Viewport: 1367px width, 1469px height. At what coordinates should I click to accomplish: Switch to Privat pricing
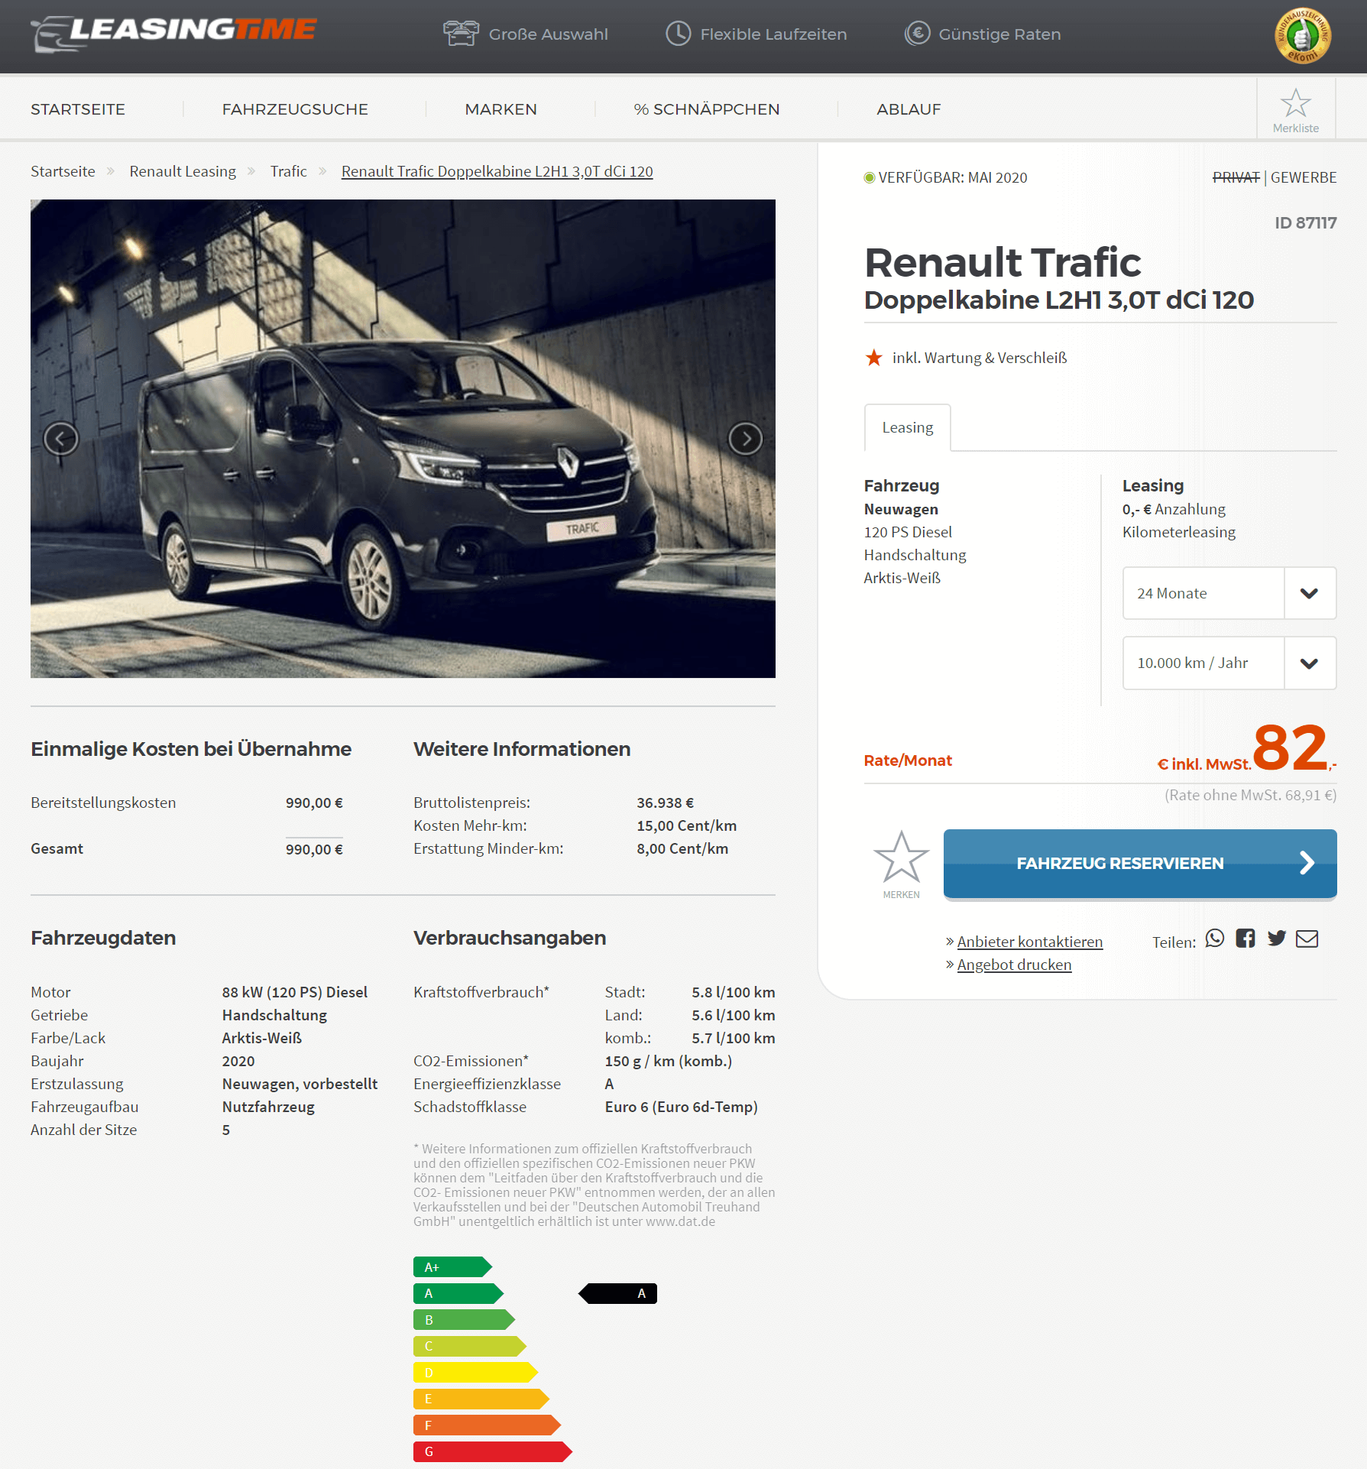pyautogui.click(x=1236, y=177)
